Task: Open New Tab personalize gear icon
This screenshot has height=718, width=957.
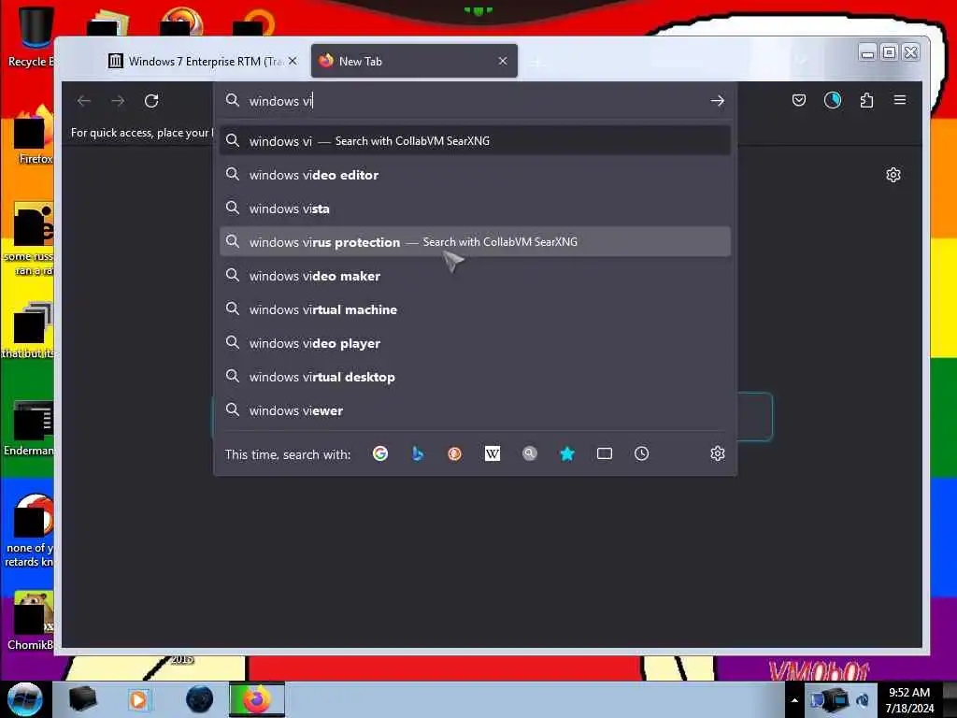Action: pos(893,175)
